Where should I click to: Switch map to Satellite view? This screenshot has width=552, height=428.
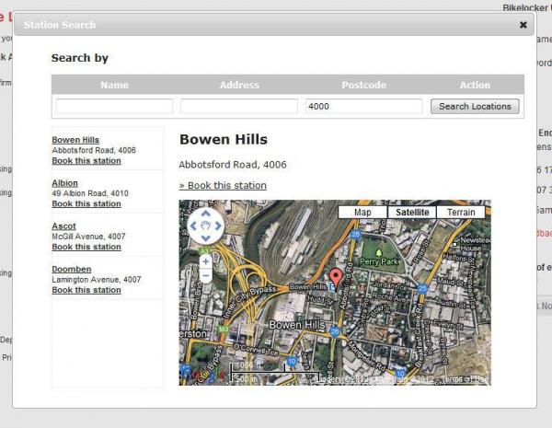[412, 213]
